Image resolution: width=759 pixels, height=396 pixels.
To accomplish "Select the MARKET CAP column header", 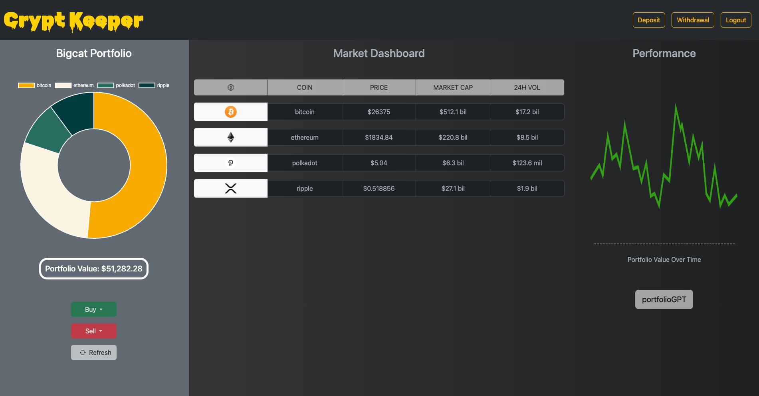I will click(x=453, y=87).
